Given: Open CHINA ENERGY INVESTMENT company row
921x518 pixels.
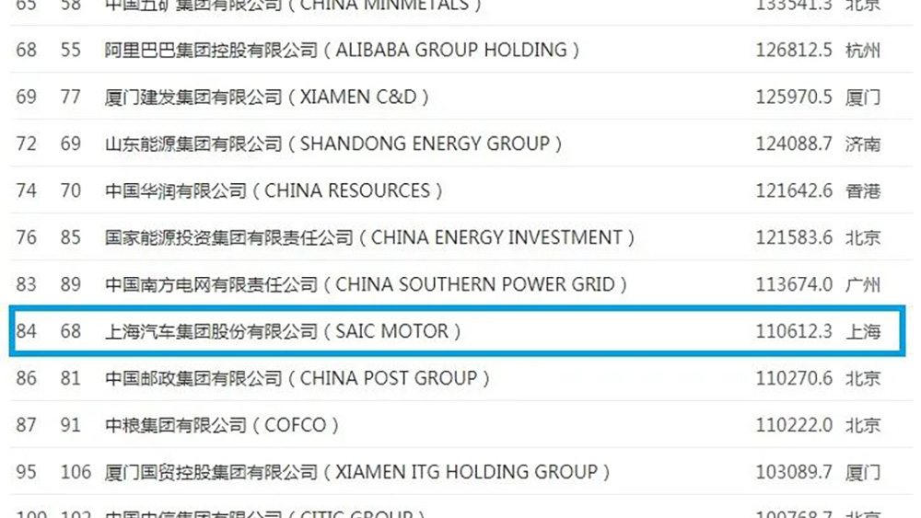Looking at the screenshot, I should 370,237.
